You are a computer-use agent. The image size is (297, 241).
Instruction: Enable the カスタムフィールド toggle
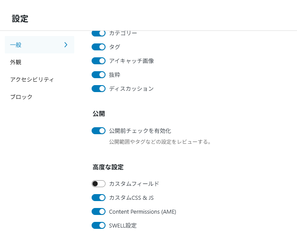click(x=99, y=184)
